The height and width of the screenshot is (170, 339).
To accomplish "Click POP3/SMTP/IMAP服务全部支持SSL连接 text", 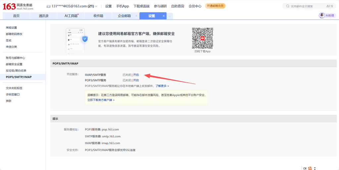I will pos(110,150).
